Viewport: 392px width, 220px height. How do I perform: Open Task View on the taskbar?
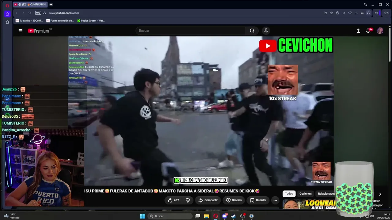(198, 216)
